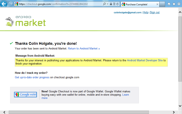Screen dimensions: 182x114
Task: Close the Purchase Complete! tab
Action: pos(157,4)
